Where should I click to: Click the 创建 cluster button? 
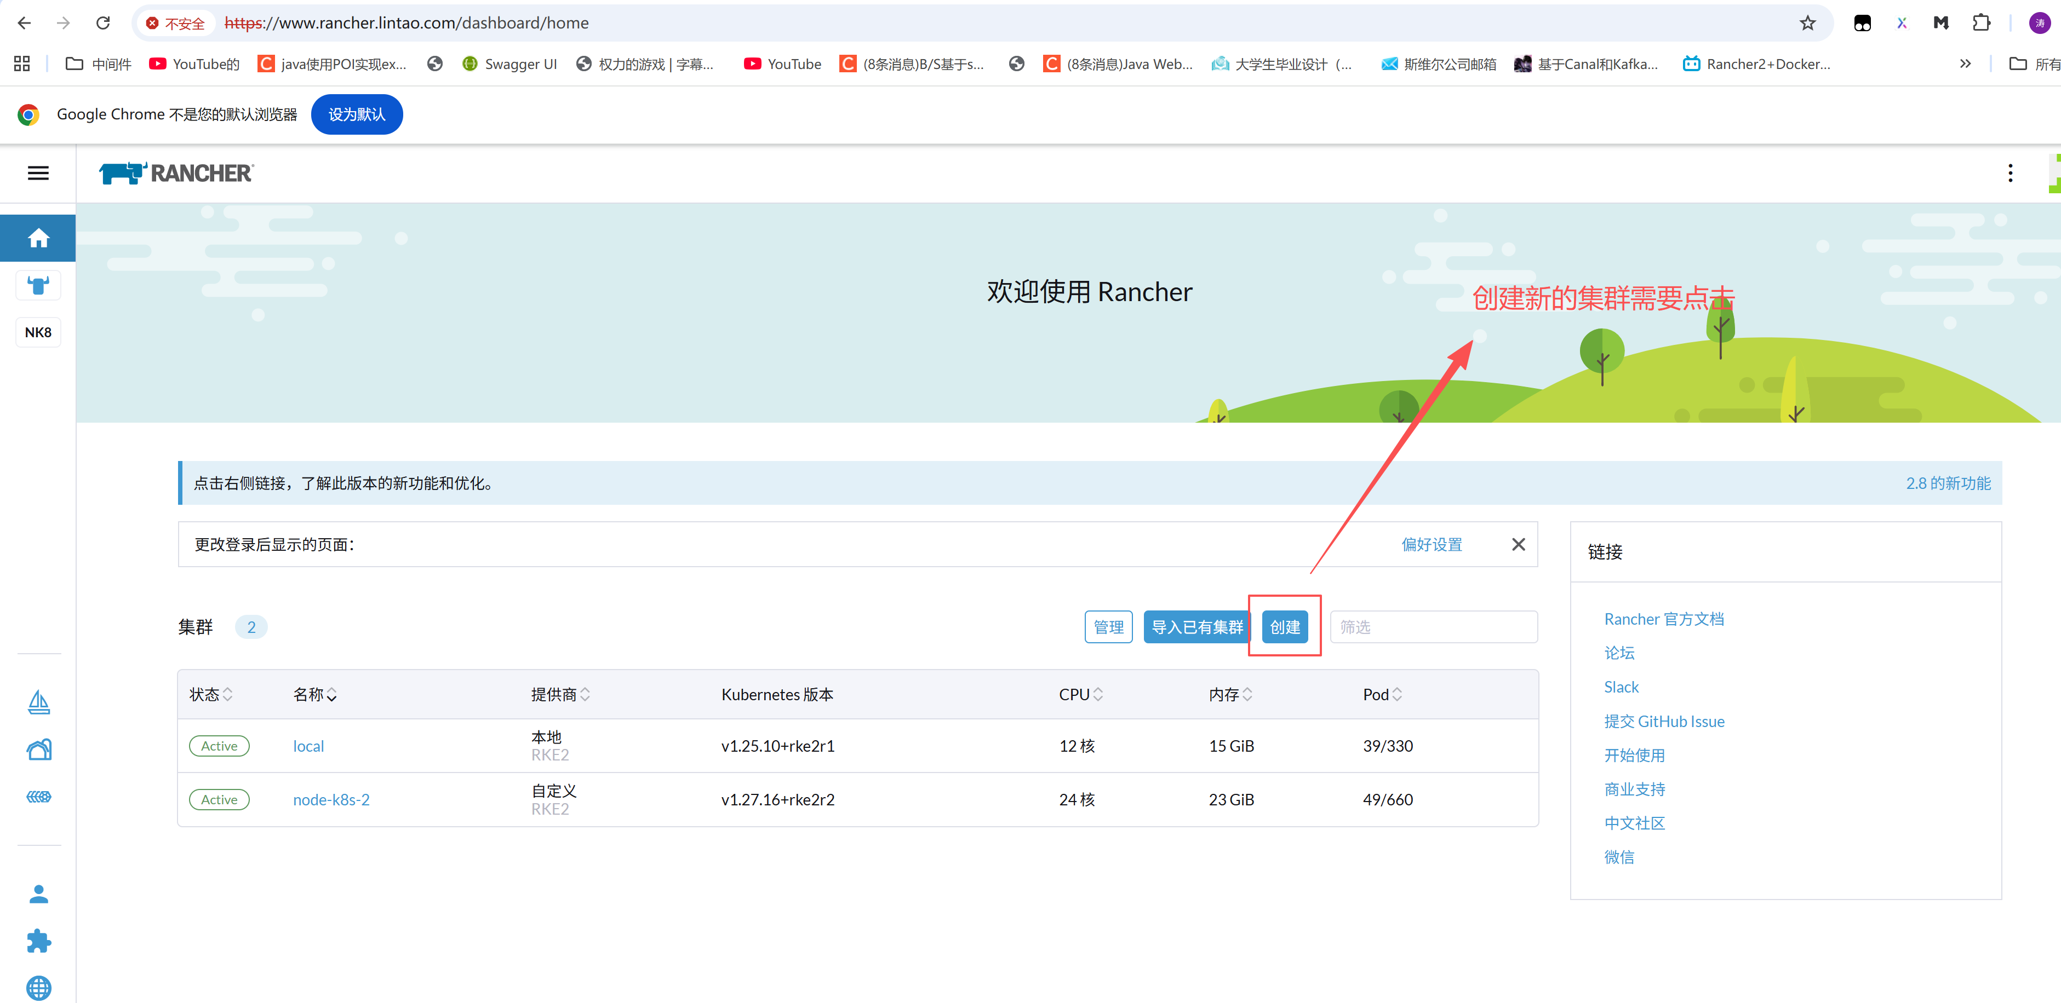coord(1285,627)
